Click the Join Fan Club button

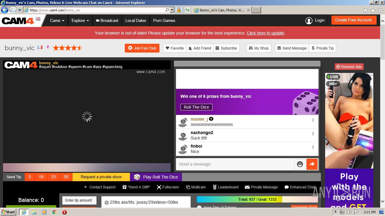tap(142, 48)
